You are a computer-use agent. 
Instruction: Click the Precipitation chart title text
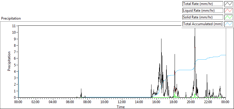click(x=11, y=18)
